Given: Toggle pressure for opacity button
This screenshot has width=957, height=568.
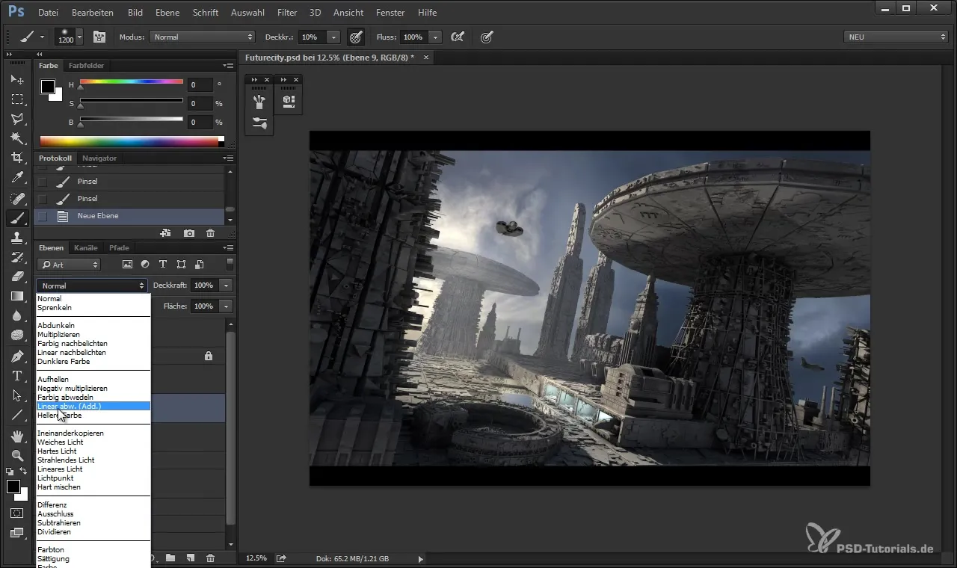Looking at the screenshot, I should click(356, 37).
